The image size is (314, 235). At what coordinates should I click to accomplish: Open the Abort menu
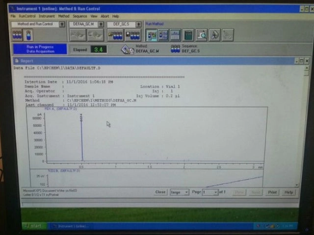point(105,16)
